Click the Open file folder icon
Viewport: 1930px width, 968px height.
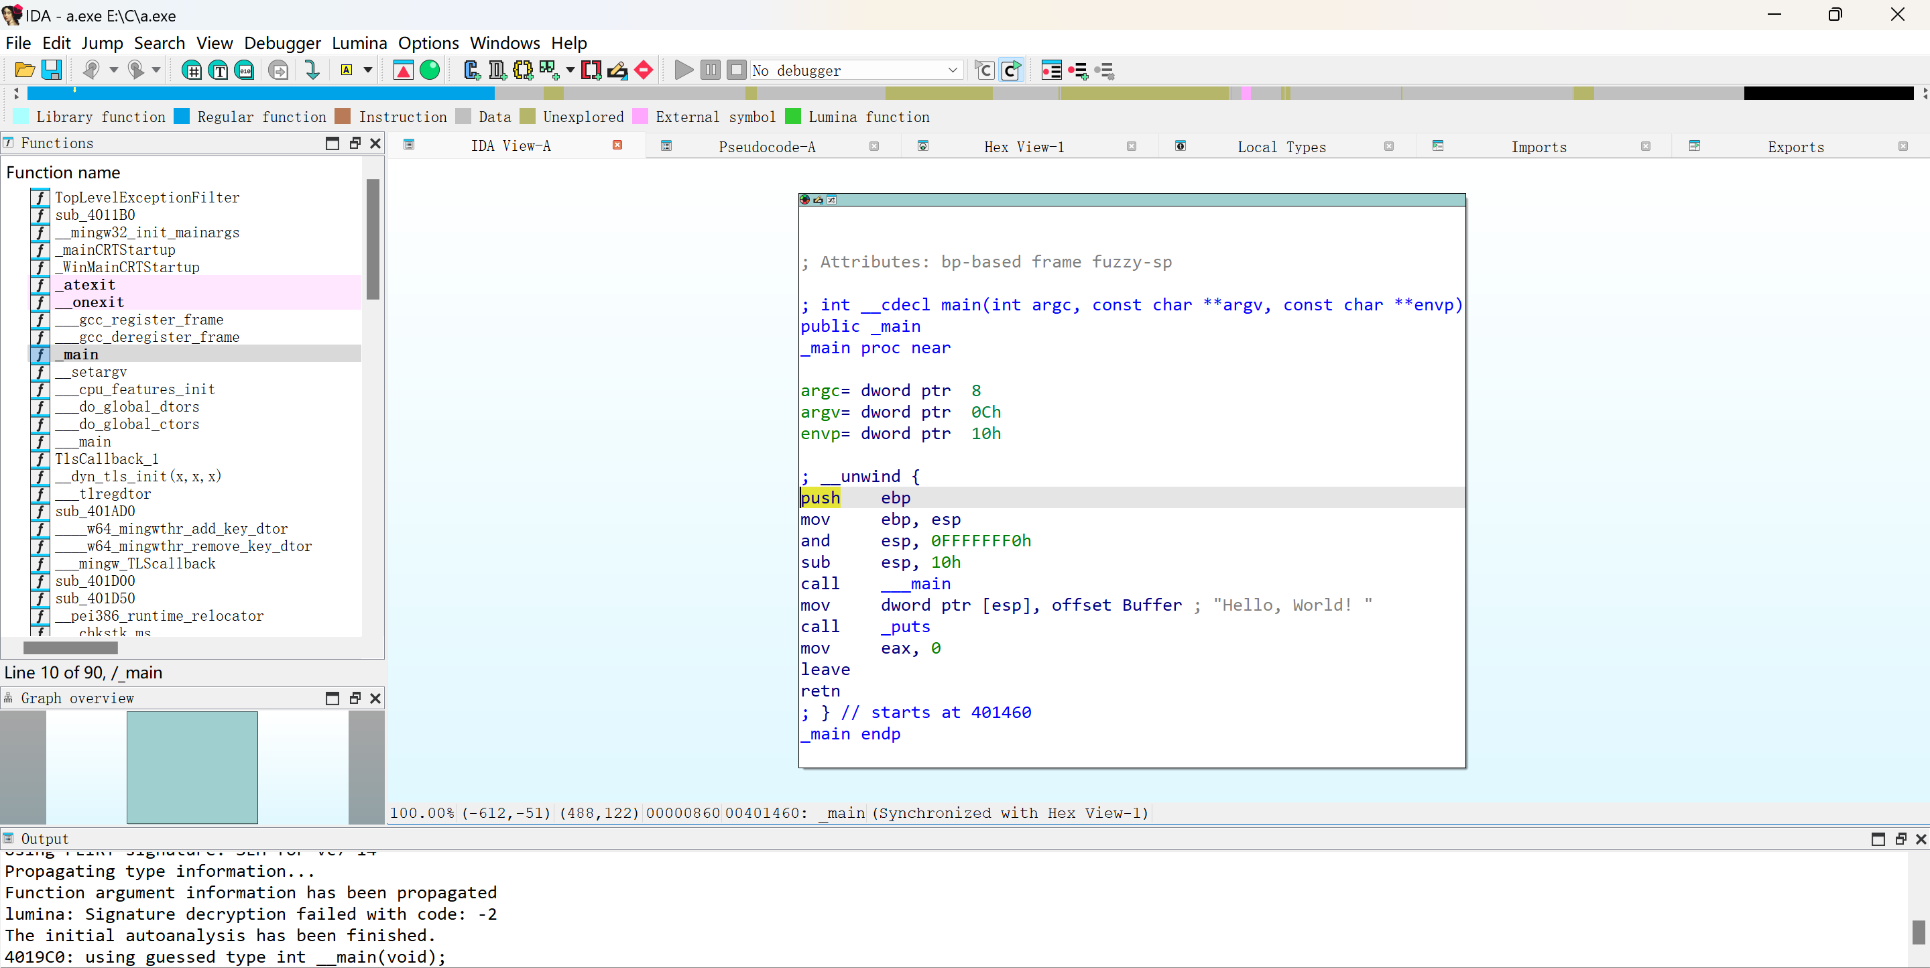point(24,70)
